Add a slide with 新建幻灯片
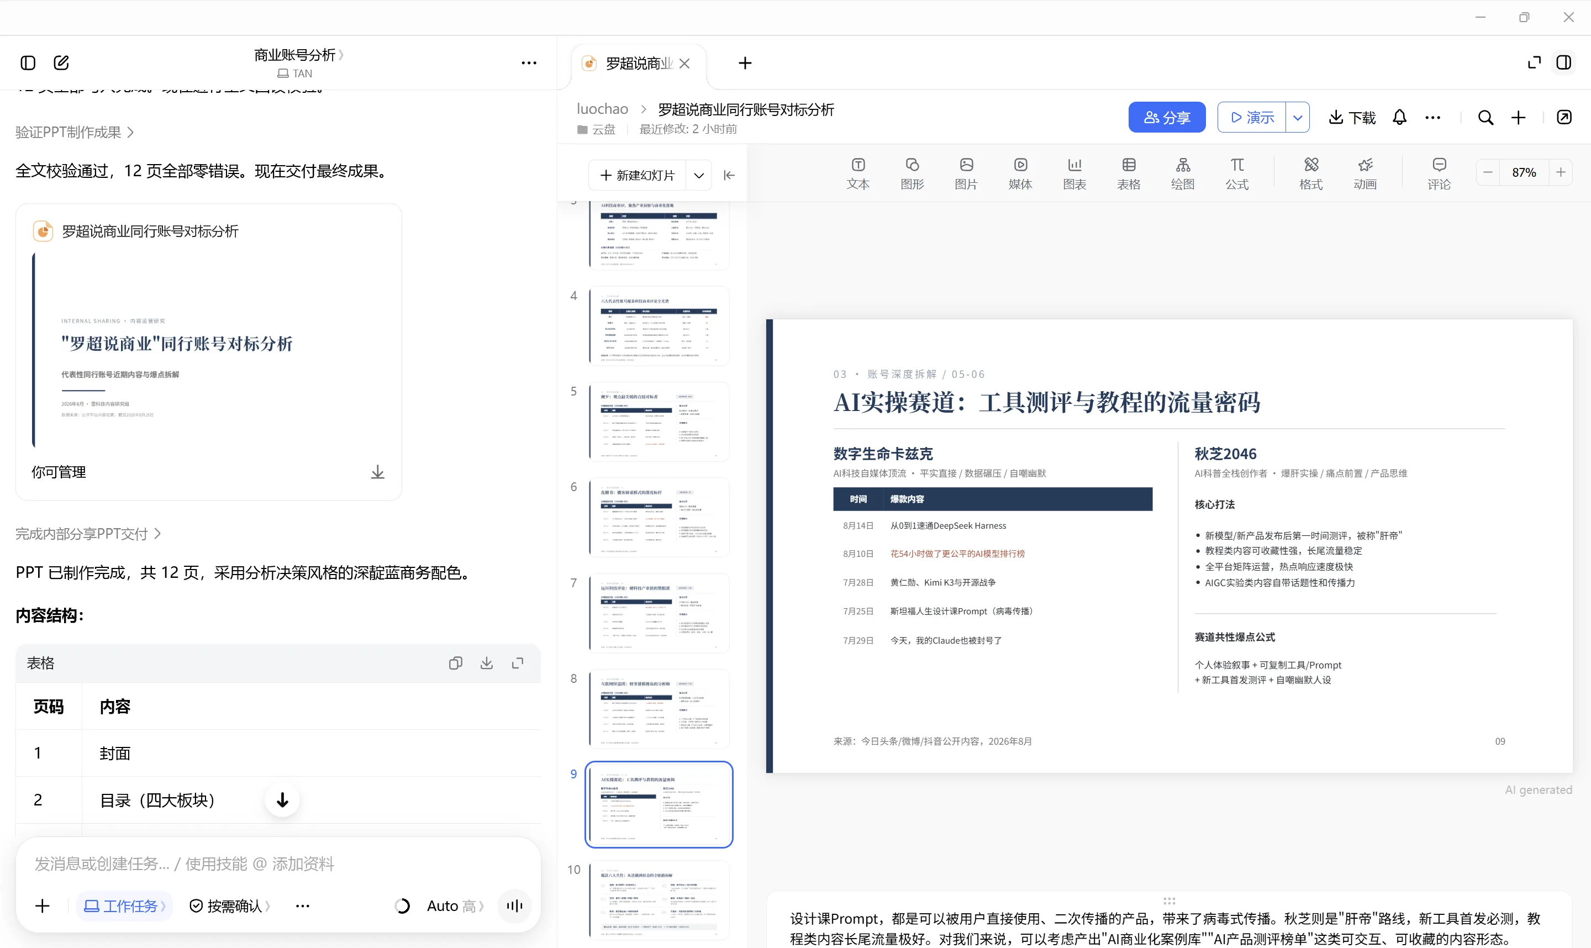Image resolution: width=1591 pixels, height=948 pixels. [638, 175]
